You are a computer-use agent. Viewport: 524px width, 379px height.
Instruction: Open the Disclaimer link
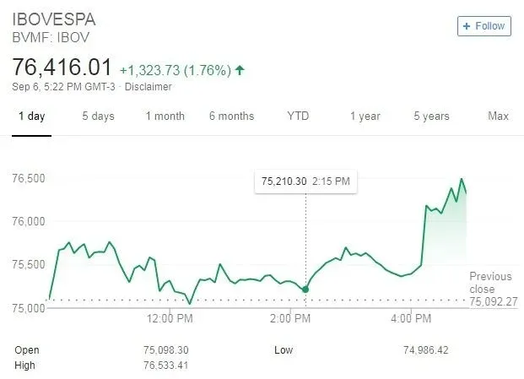point(148,86)
